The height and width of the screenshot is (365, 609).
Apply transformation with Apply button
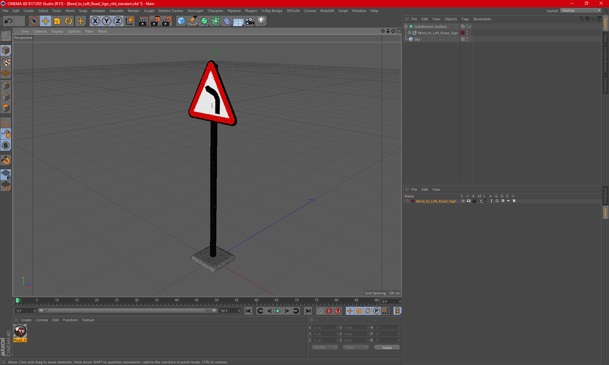[x=386, y=347]
